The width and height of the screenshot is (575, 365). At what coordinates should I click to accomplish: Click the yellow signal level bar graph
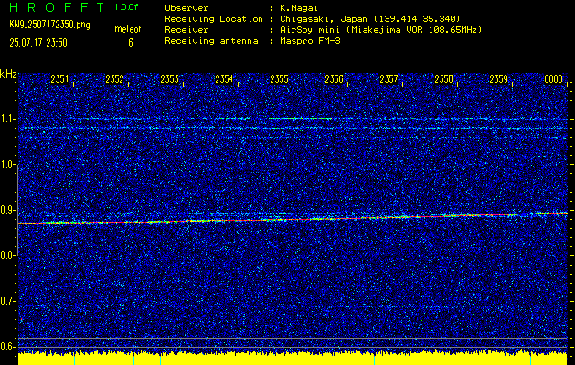[x=293, y=359]
